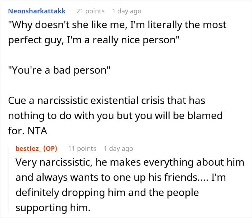252x218 pixels.
Task: Click the 11 points score on the reply
Action: pos(82,148)
